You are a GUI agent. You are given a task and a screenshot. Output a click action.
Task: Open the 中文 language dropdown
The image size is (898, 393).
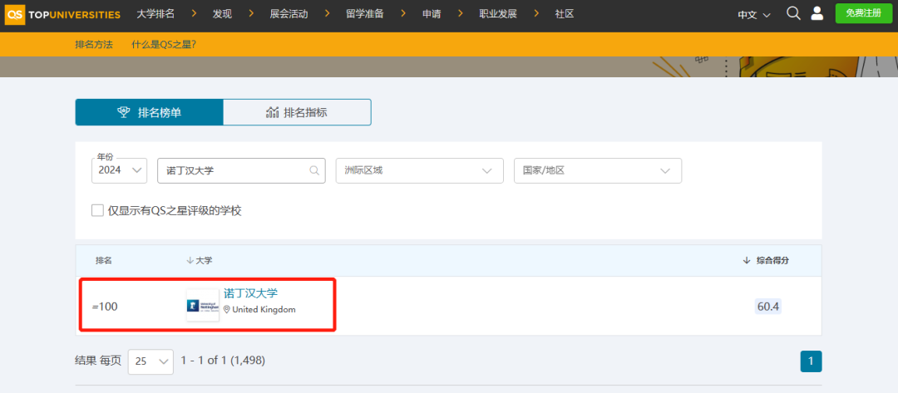[754, 15]
